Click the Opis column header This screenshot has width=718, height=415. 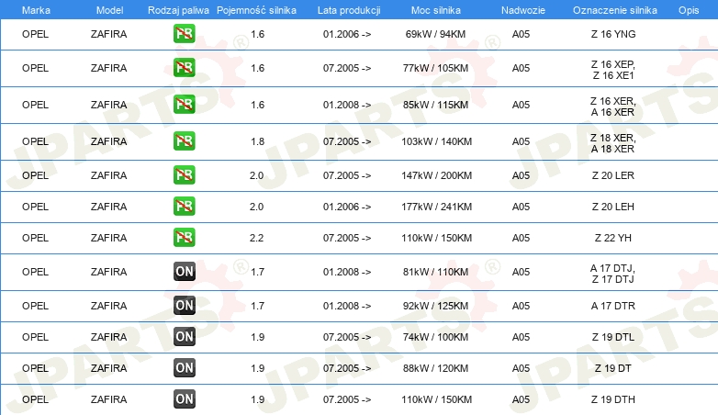tap(689, 10)
